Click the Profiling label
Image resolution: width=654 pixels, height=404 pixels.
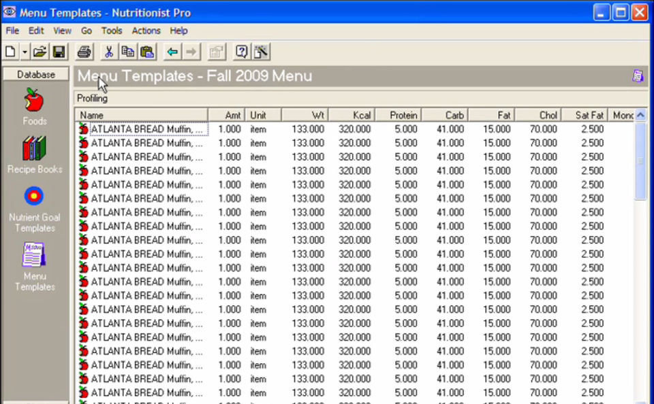(92, 99)
